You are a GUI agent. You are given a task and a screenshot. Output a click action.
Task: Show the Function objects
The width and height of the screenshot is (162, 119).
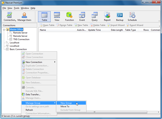69,17
